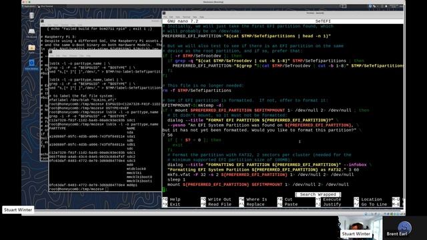427x240 pixels.
Task: Click the 'sleep 1' line in nano
Action: click(x=176, y=179)
